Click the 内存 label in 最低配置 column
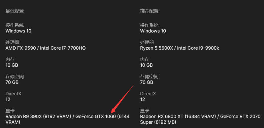 [x=10, y=60]
